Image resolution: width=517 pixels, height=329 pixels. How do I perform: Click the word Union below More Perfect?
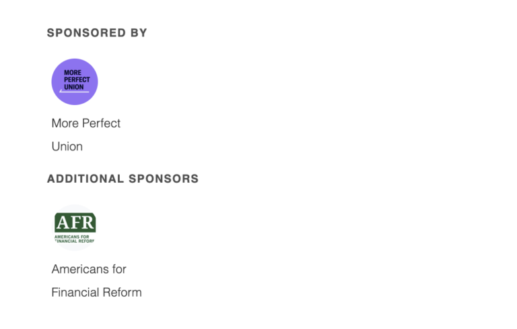67,146
